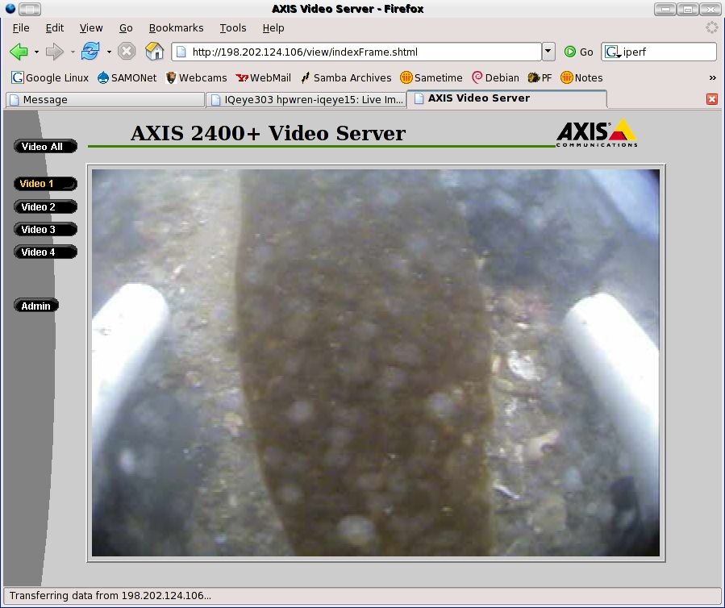Open the File menu
Screen dimensions: 725x608
[21, 27]
